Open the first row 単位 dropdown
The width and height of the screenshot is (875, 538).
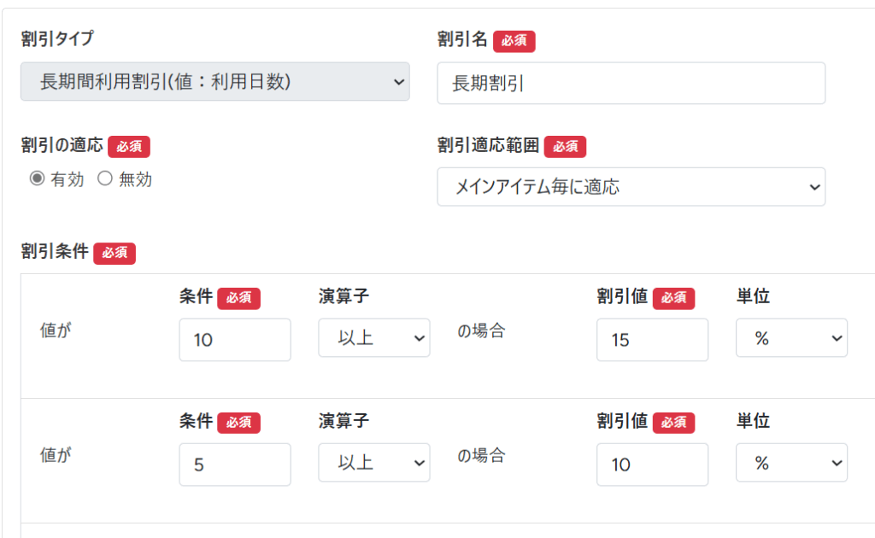791,338
